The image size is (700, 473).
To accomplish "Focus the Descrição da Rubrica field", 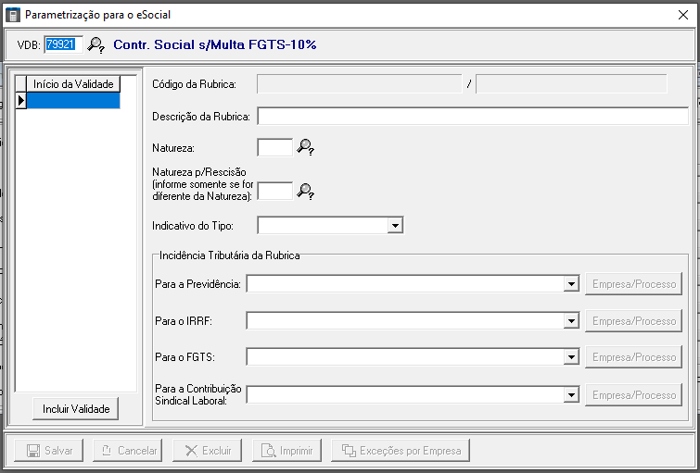I will click(x=472, y=116).
